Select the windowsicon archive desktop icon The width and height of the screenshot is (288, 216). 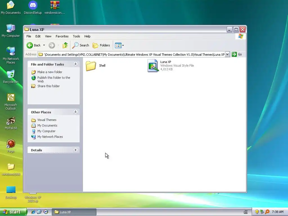coord(55,7)
